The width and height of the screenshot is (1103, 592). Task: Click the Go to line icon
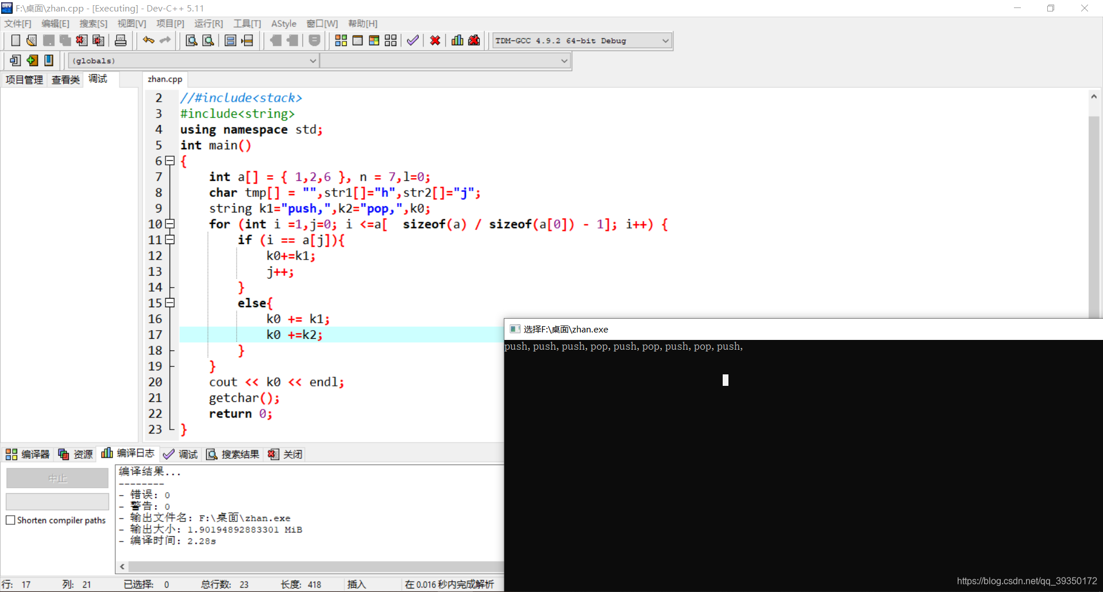pos(247,40)
